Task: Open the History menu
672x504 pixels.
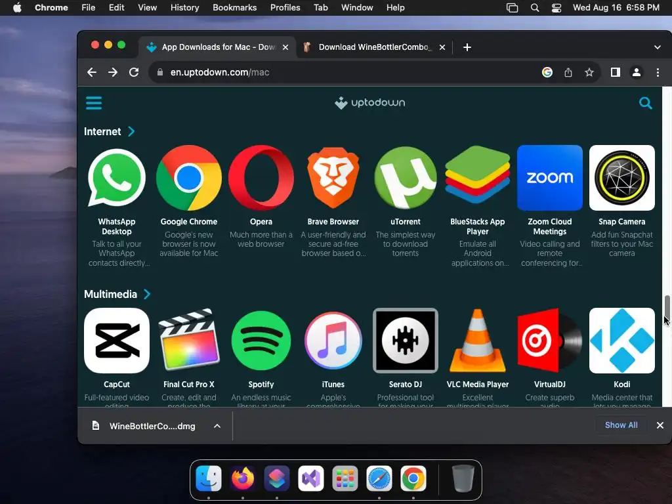Action: click(184, 8)
